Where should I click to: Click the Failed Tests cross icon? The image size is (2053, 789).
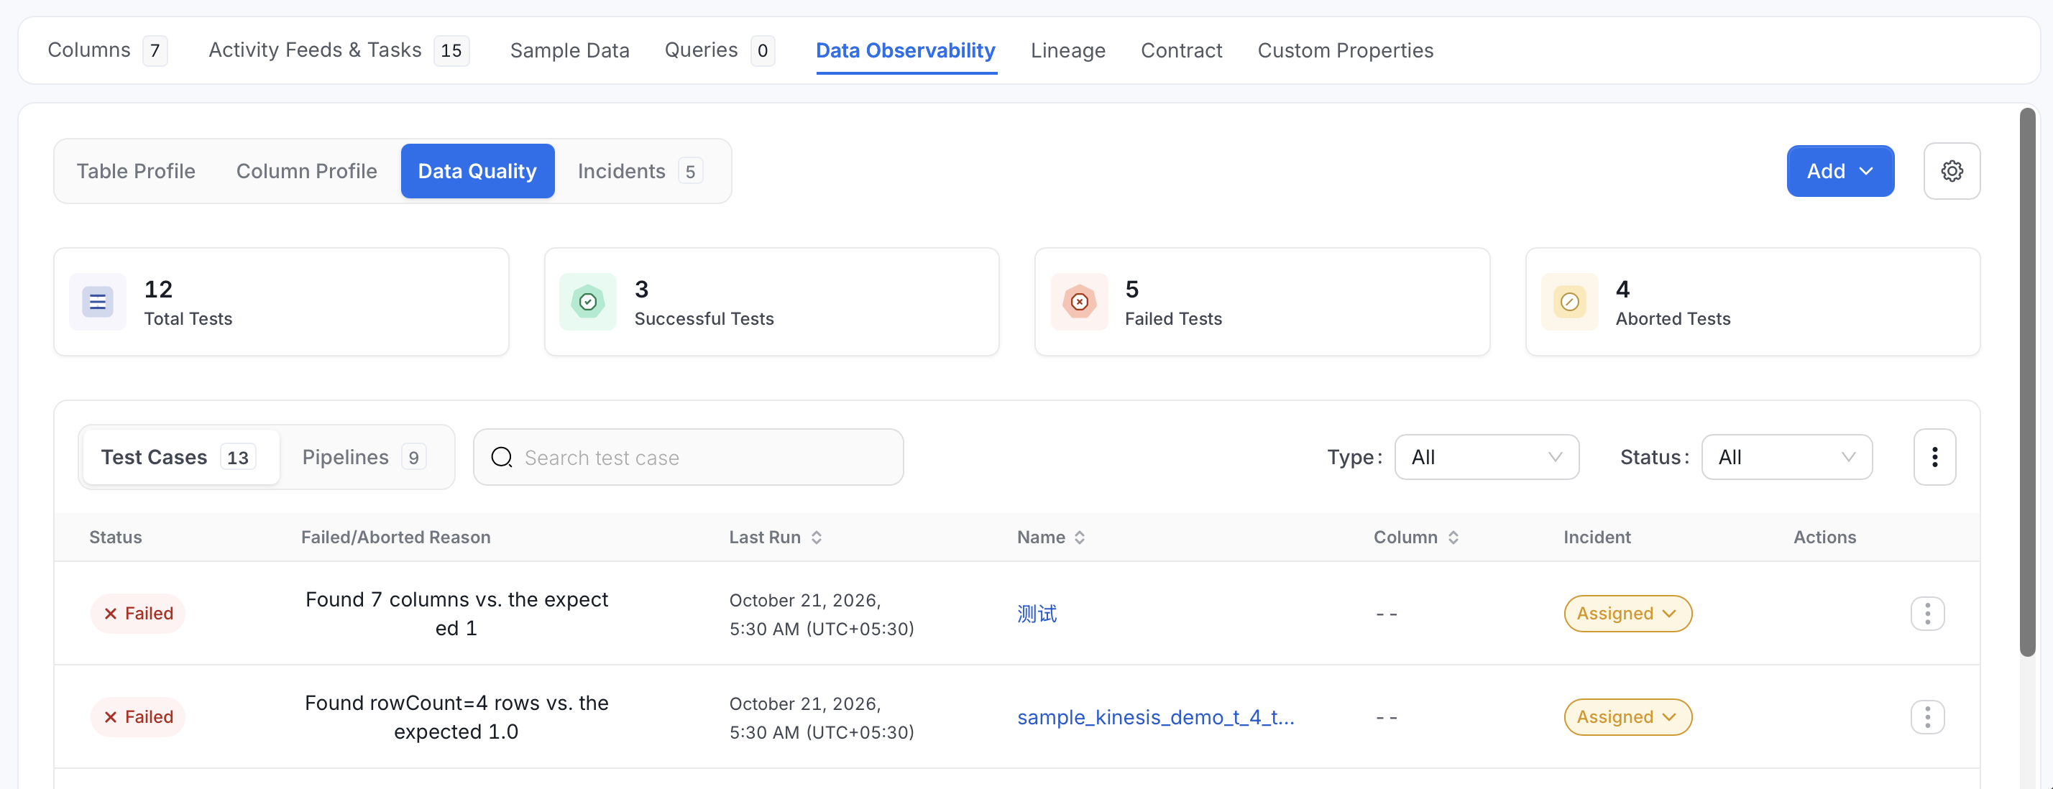[x=1079, y=301]
